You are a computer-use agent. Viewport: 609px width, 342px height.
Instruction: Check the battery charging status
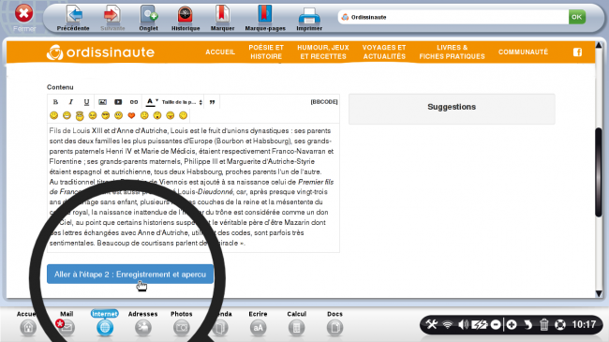479,324
